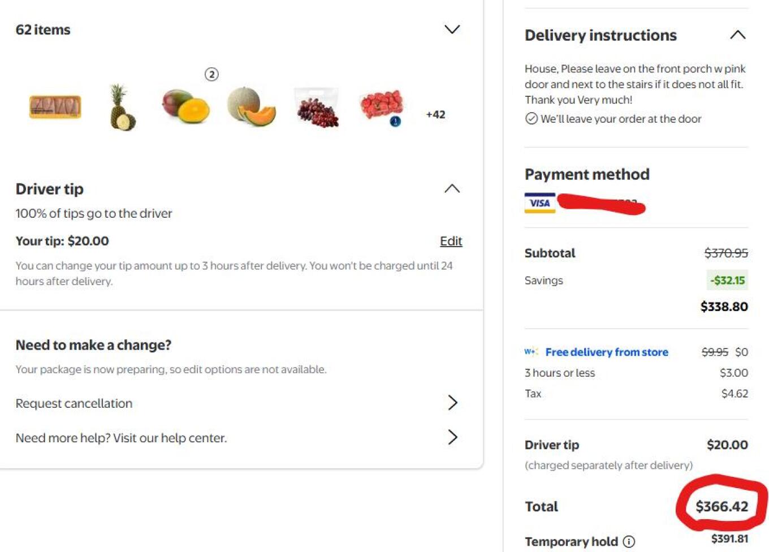Select the mango item thumbnail
This screenshot has width=769, height=552.
pyautogui.click(x=186, y=106)
